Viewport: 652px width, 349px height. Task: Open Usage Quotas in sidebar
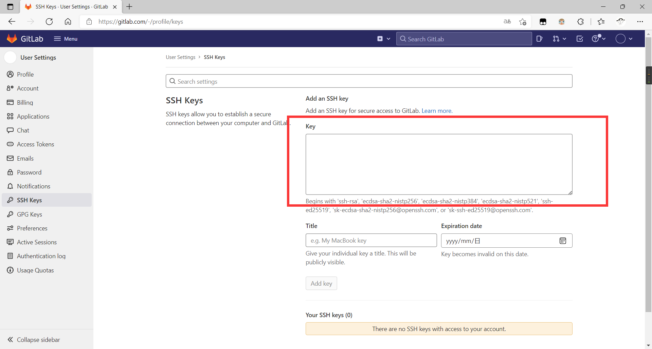click(x=47, y=270)
